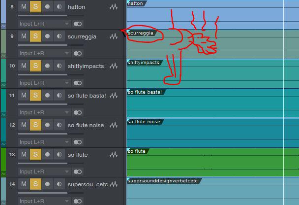Mute track 14 supersou..cetc
The image size is (299, 205).
[24, 184]
